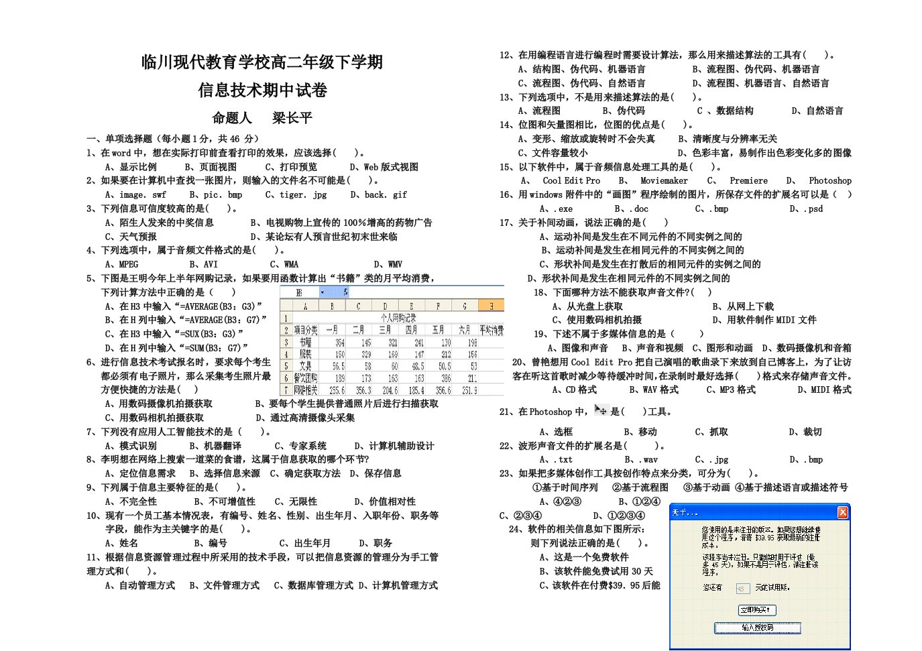Image resolution: width=922 pixels, height=651 pixels.
Task: Click the cell containing 386
Action: [439, 378]
